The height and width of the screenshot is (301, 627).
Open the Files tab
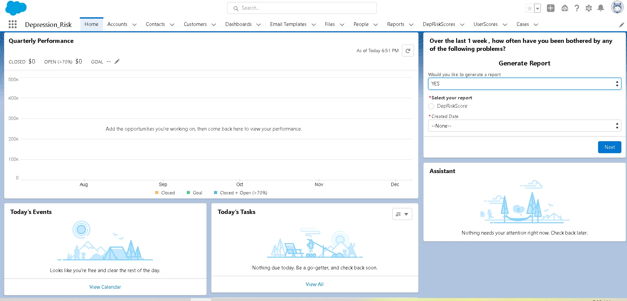coord(330,24)
